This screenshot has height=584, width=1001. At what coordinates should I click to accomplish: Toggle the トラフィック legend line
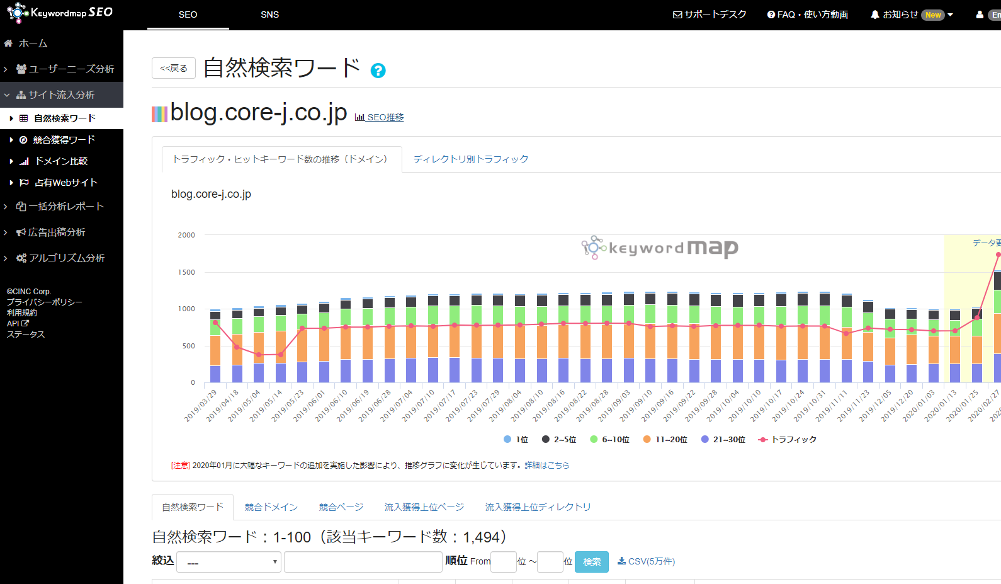763,439
